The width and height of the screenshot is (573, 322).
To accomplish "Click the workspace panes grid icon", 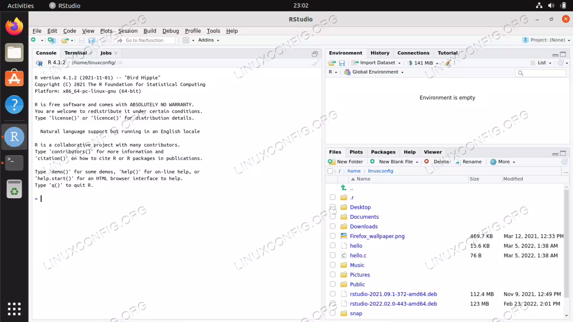I will click(186, 40).
